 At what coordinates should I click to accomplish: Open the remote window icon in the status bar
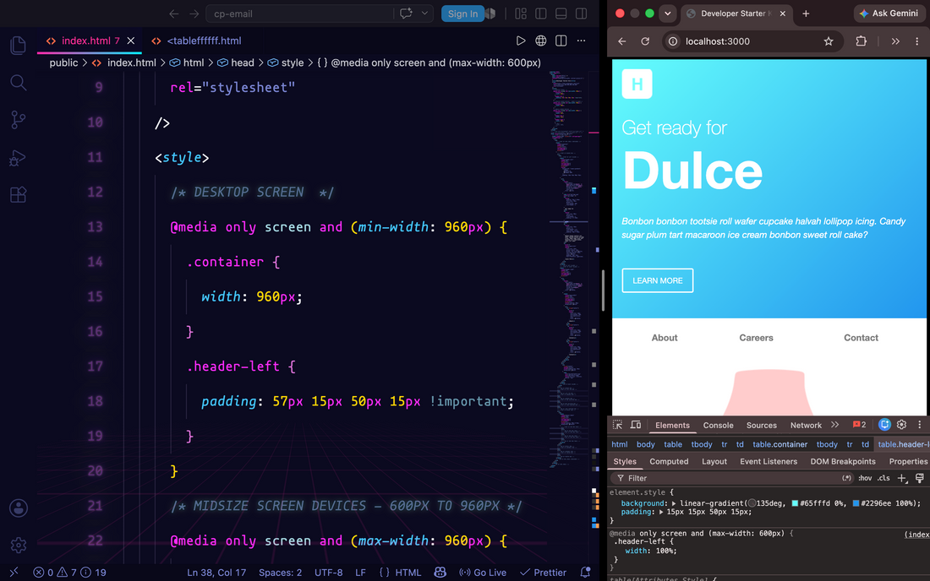[14, 572]
